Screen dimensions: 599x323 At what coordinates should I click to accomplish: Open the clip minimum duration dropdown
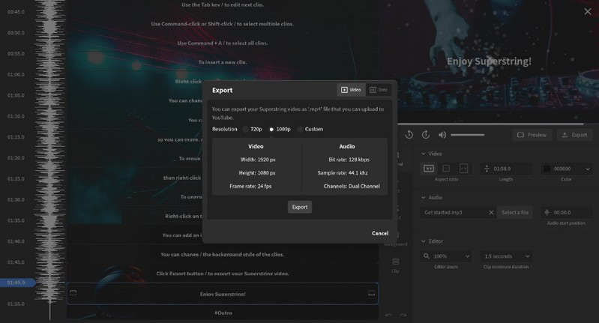(x=507, y=256)
